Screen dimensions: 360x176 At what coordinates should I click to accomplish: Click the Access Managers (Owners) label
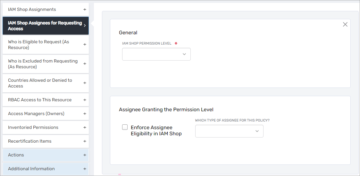click(36, 113)
